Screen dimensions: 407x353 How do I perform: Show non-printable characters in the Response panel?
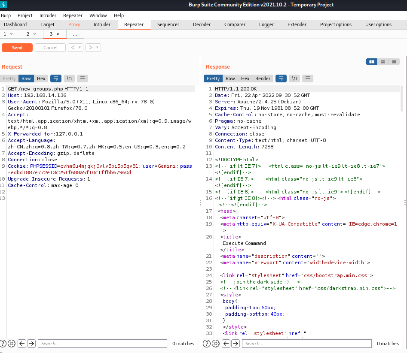pyautogui.click(x=294, y=78)
